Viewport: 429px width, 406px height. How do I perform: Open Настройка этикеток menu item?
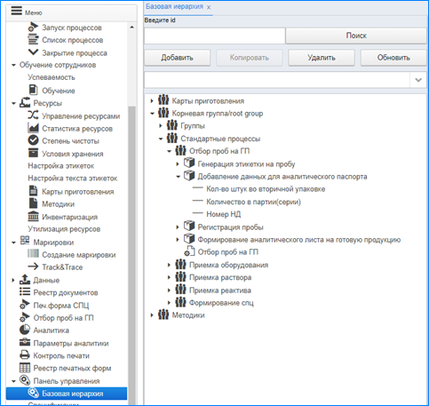pos(61,166)
